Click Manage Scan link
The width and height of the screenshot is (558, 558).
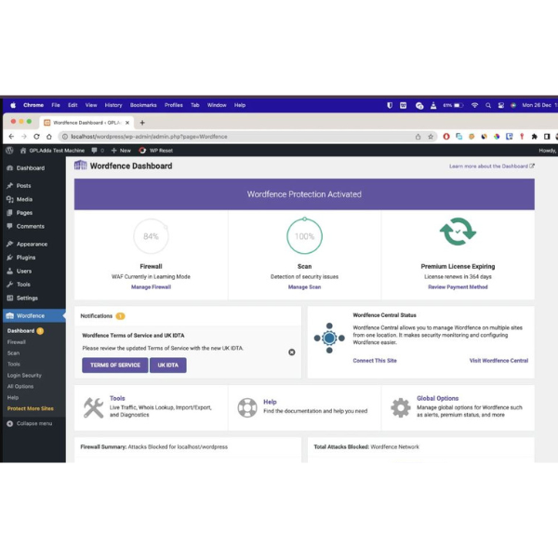(305, 287)
